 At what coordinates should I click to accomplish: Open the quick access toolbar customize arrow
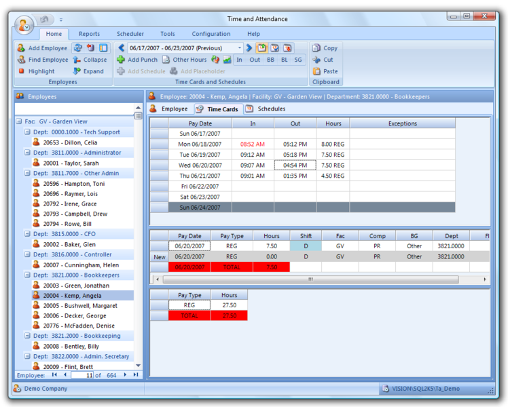pos(61,20)
